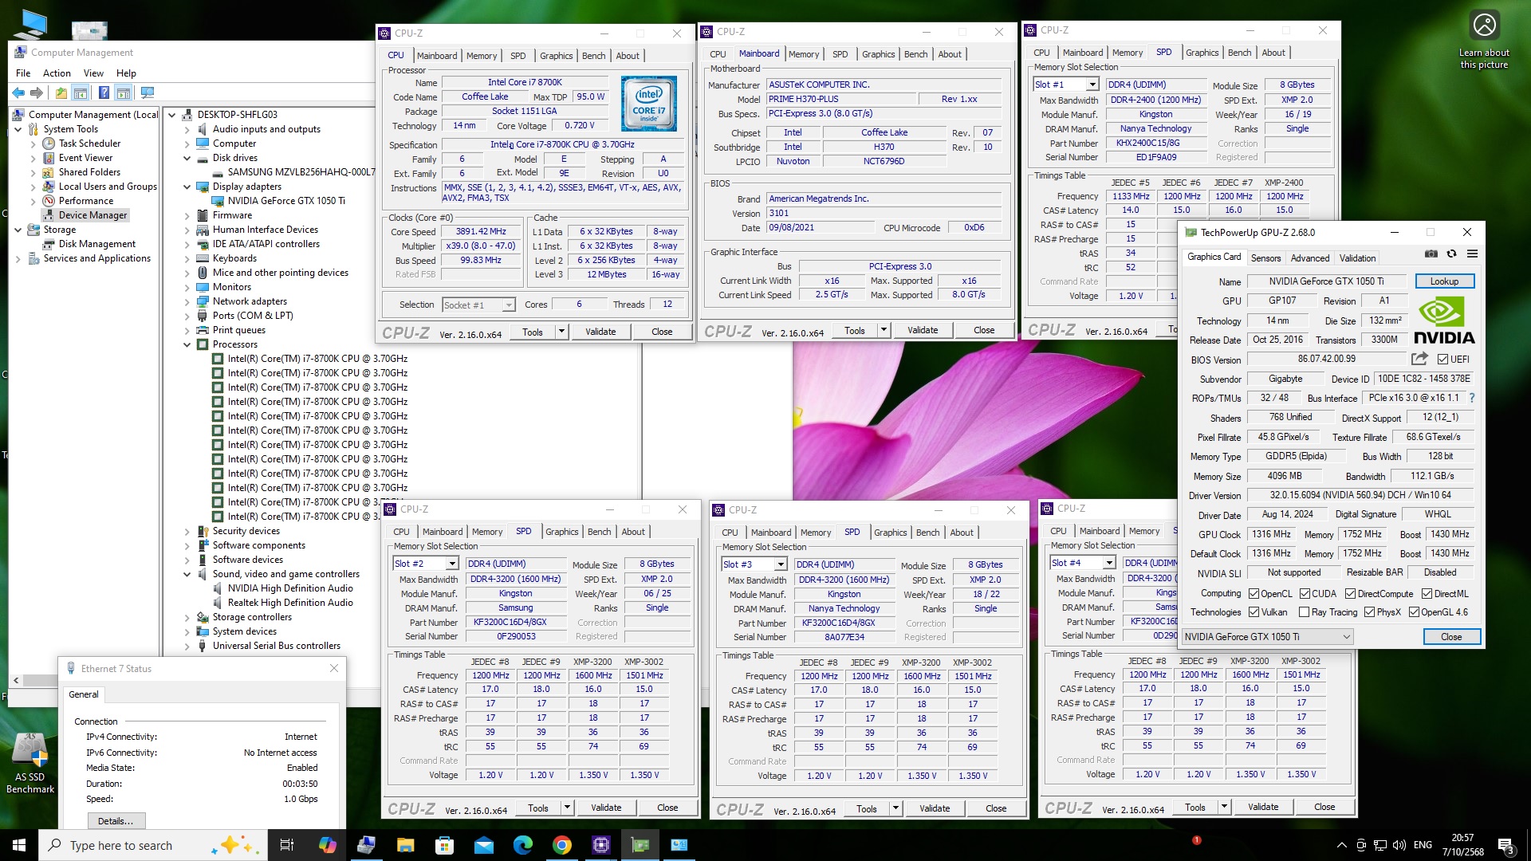1531x861 pixels.
Task: Click the Bus Interface question mark icon
Action: coord(1472,398)
